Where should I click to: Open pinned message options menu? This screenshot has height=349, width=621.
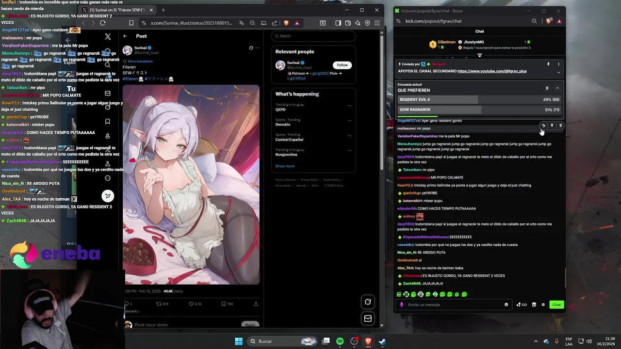click(x=558, y=64)
